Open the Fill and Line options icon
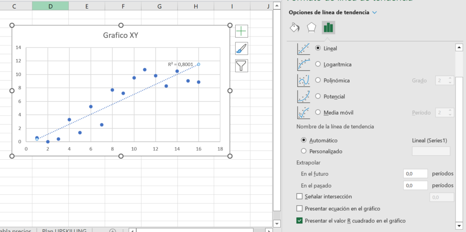 pyautogui.click(x=294, y=27)
